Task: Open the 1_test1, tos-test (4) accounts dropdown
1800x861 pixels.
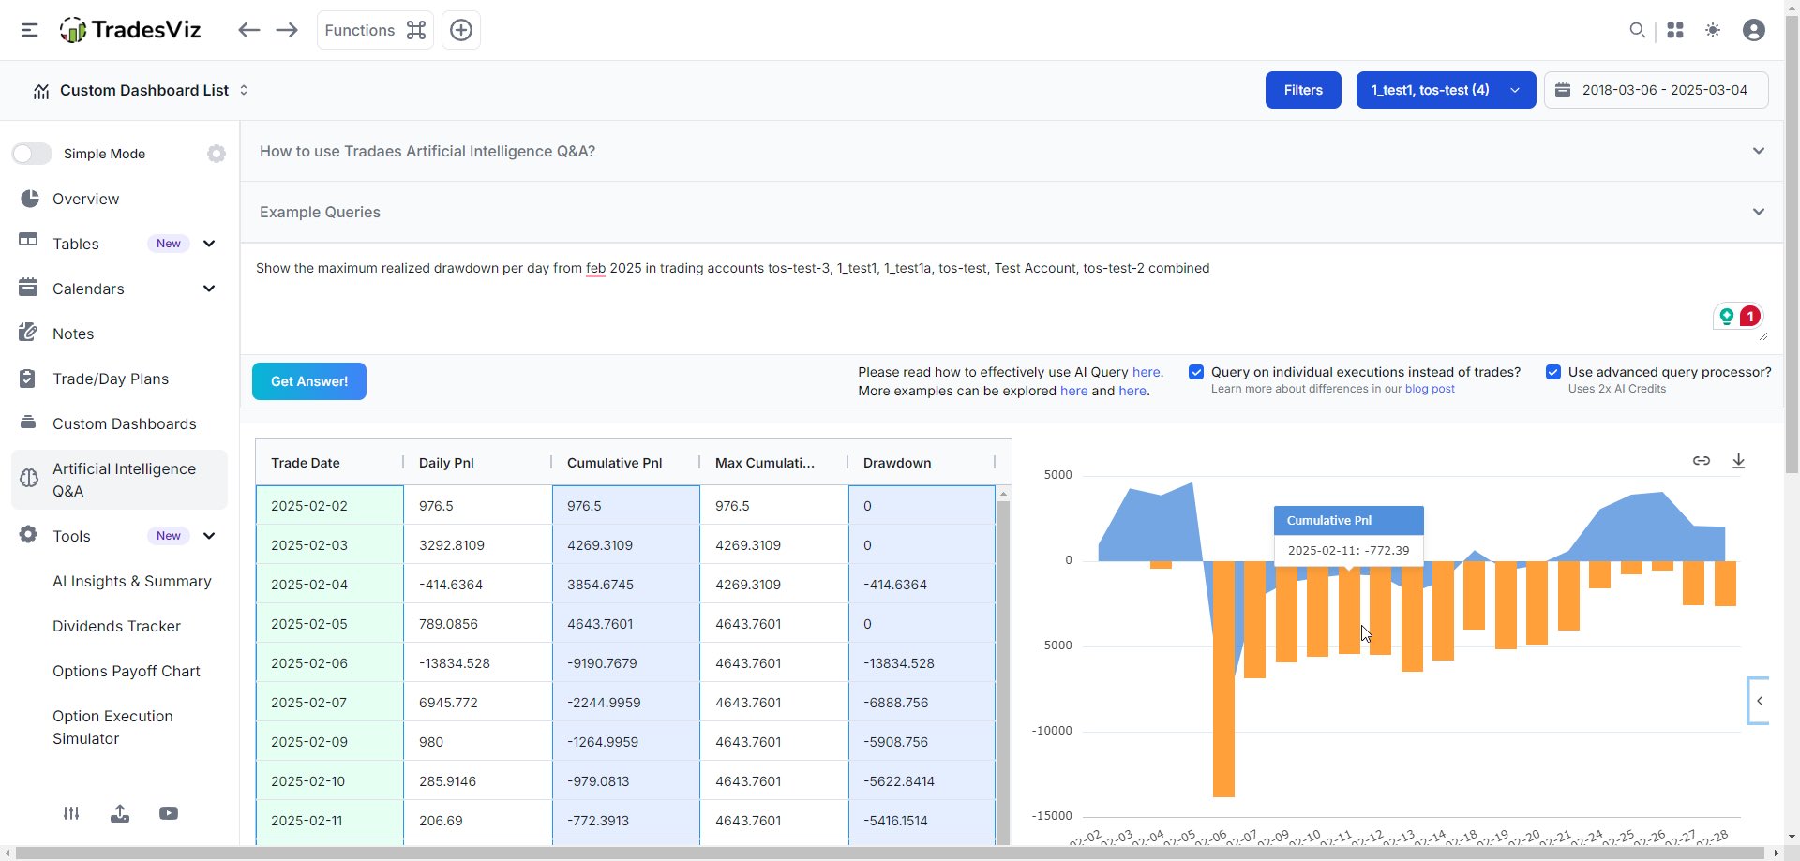Action: pyautogui.click(x=1446, y=90)
